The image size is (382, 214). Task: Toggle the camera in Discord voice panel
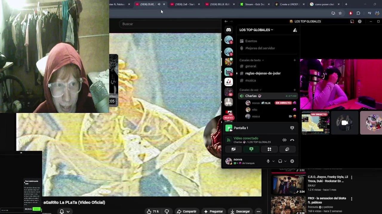(233, 149)
